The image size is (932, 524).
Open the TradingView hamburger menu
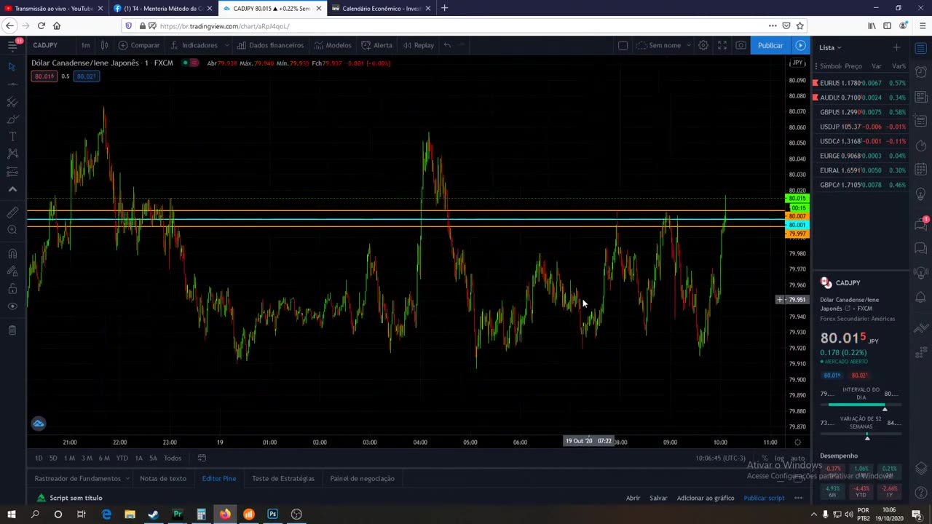[x=12, y=45]
